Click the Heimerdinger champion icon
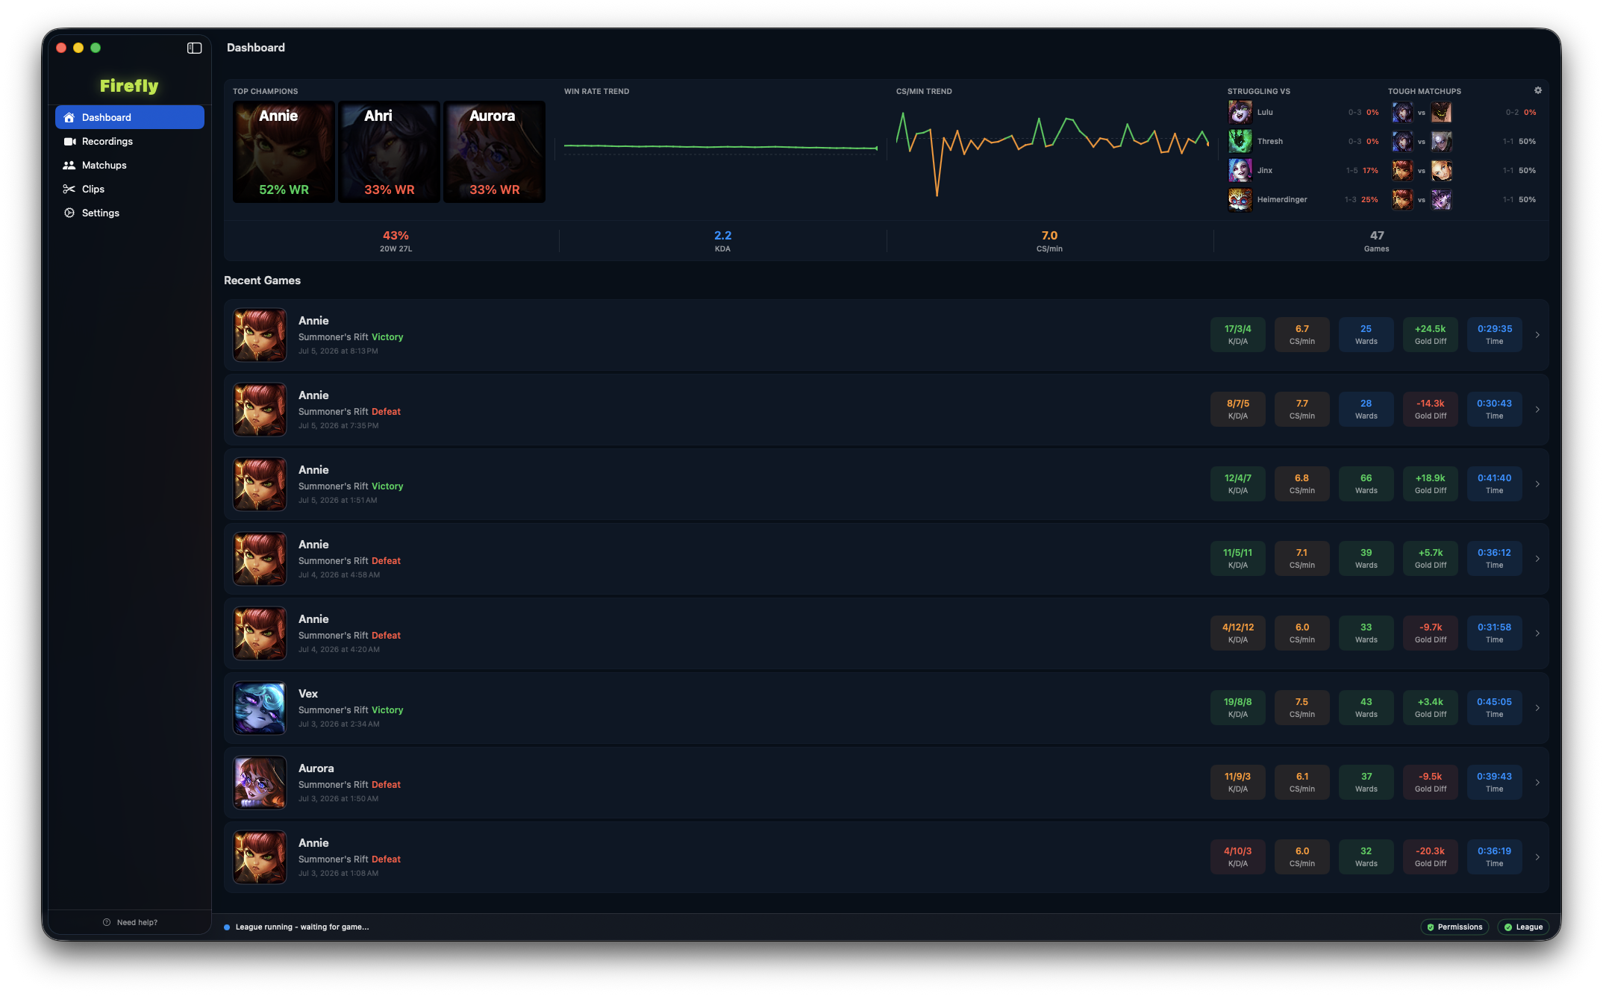 (x=1240, y=199)
